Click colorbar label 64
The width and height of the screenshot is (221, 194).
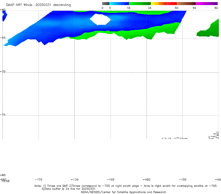tap(194, 8)
